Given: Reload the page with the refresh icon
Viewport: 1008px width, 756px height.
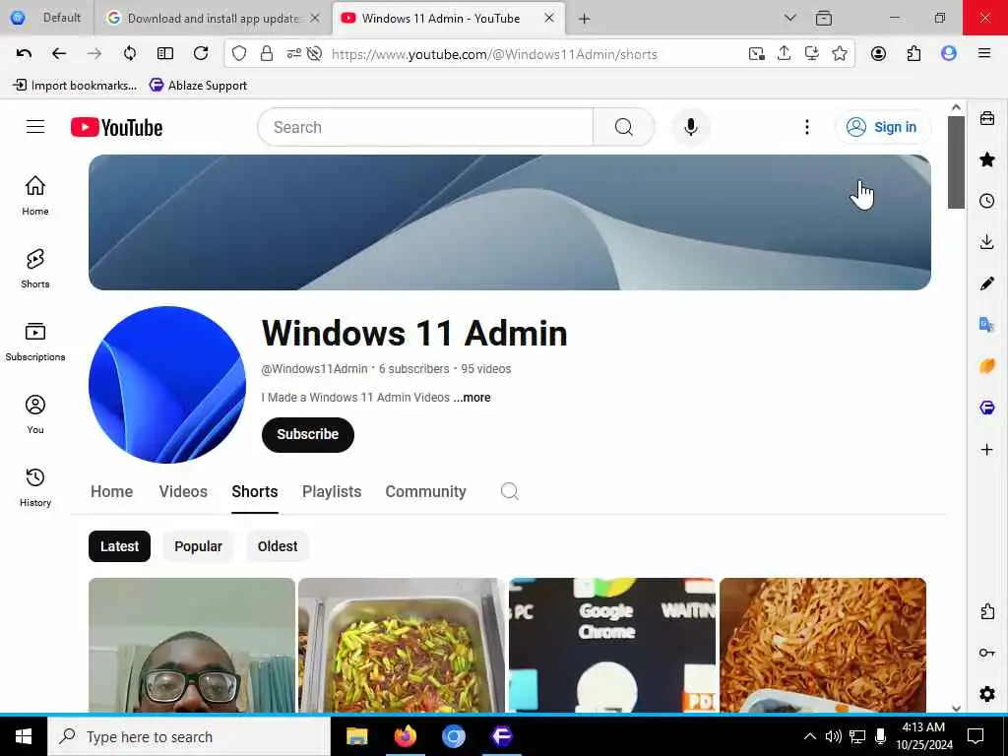Looking at the screenshot, I should coord(201,53).
